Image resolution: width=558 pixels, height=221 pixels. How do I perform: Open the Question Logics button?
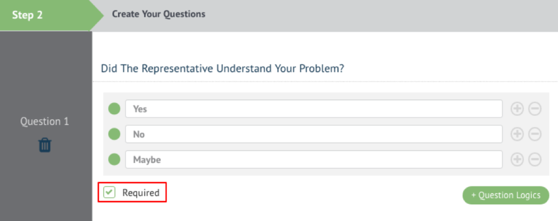coord(505,195)
